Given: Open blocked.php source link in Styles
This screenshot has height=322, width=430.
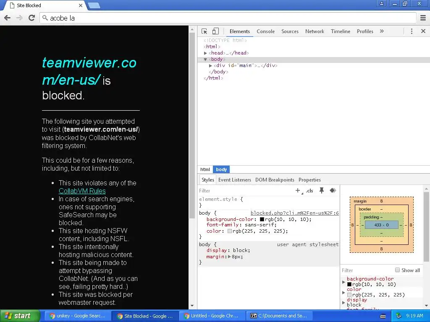Looking at the screenshot, I should [x=294, y=213].
